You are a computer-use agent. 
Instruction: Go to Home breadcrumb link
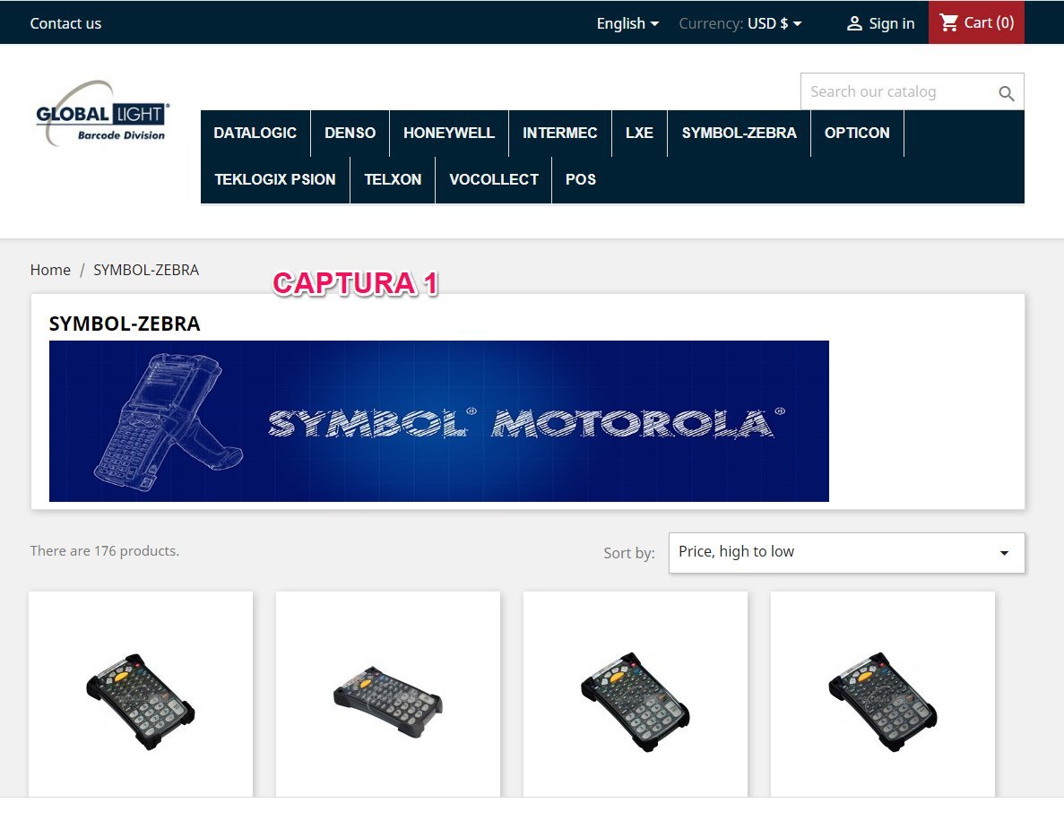(50, 270)
